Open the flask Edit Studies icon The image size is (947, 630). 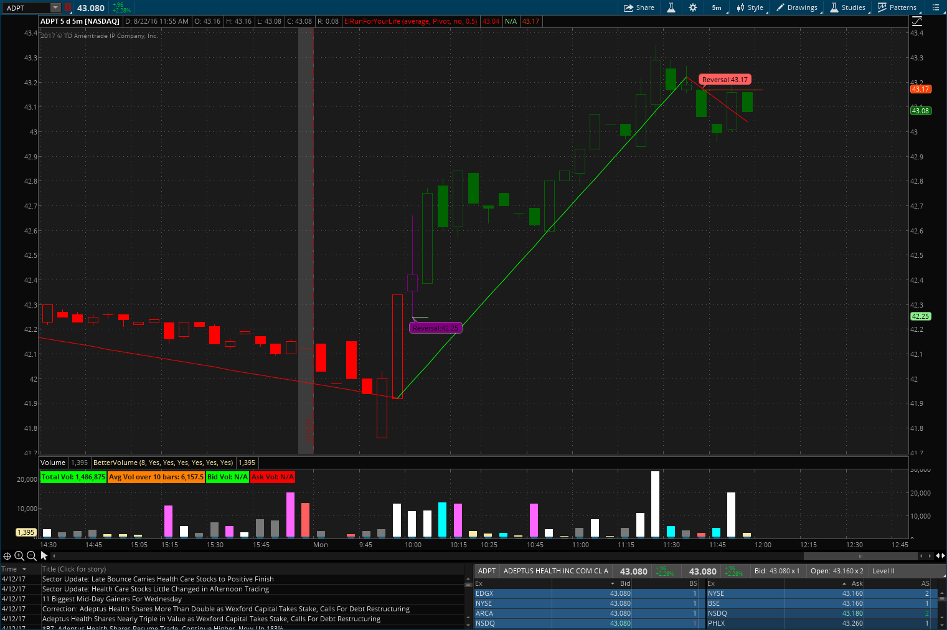click(671, 7)
